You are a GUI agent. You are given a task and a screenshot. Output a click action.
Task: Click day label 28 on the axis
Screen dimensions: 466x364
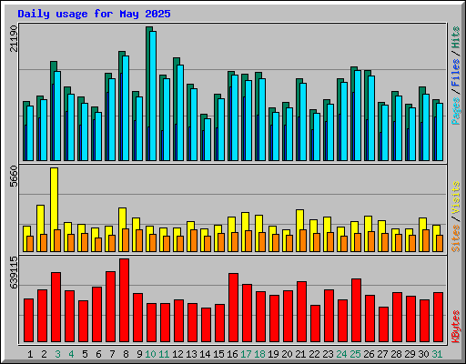tap(396, 354)
